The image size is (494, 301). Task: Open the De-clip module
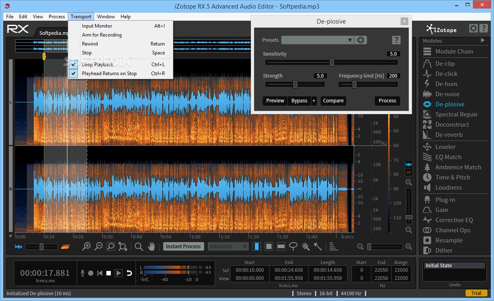445,64
